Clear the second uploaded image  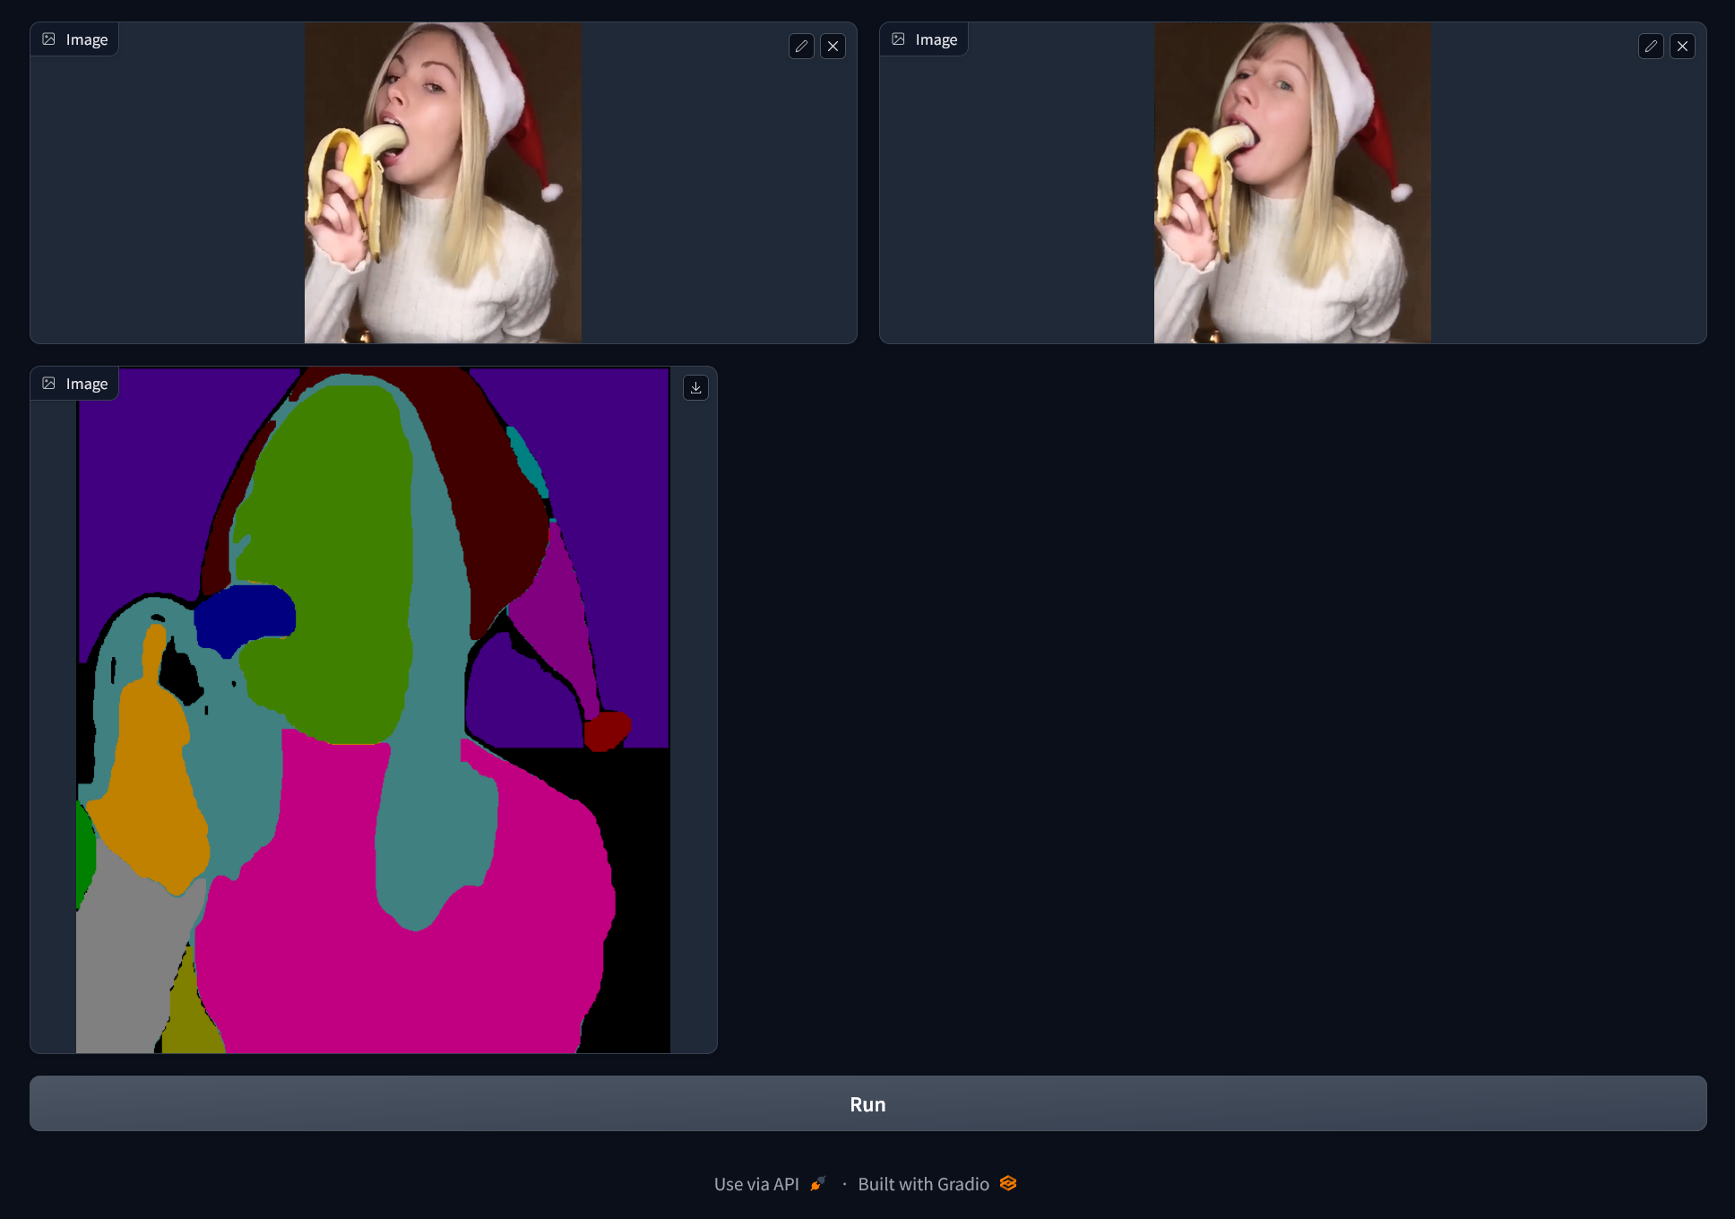(x=1682, y=46)
